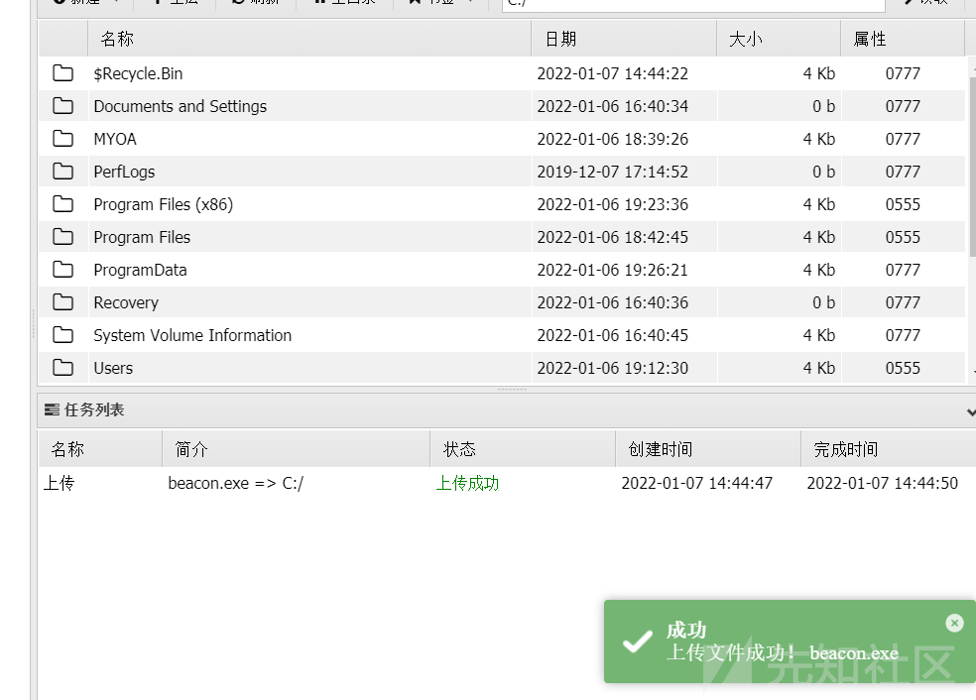The height and width of the screenshot is (700, 976).
Task: Click the 0777 attribute in the MYOA row
Action: (x=903, y=139)
